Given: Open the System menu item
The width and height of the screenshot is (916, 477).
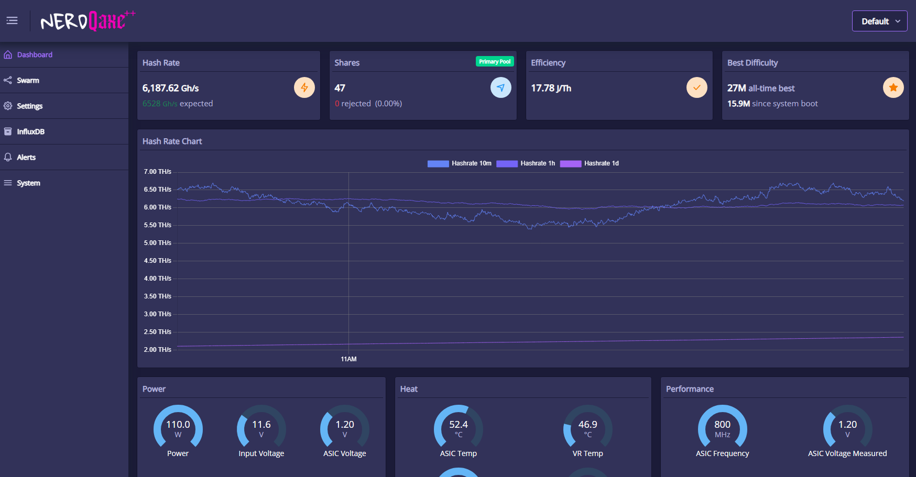Looking at the screenshot, I should pyautogui.click(x=28, y=183).
